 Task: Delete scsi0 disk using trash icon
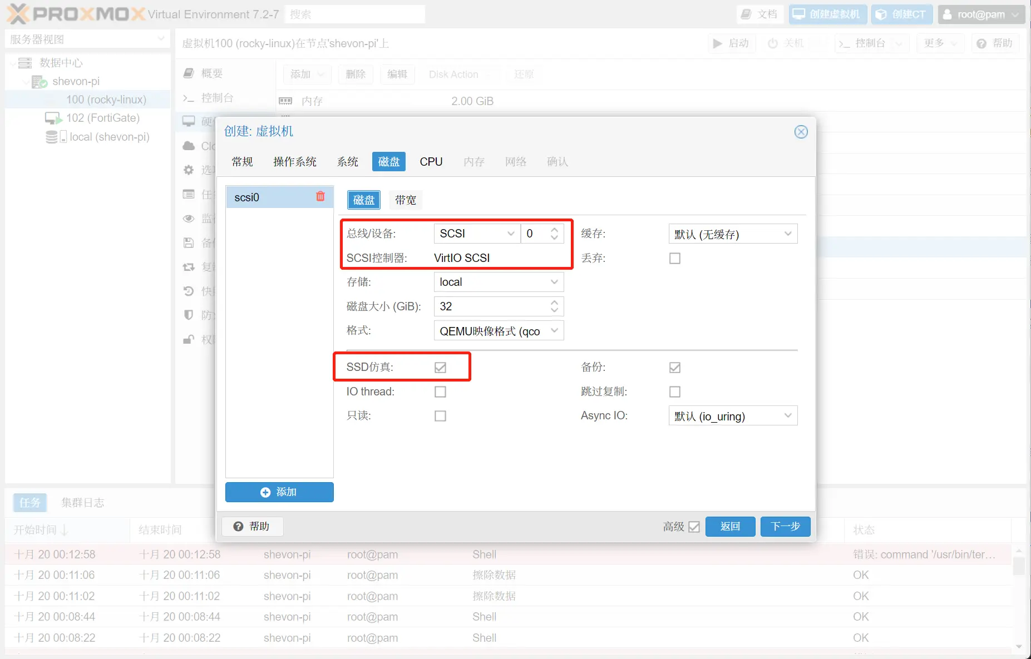point(320,196)
